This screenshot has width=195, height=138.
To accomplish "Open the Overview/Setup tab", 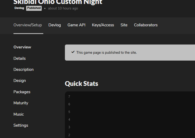I will pyautogui.click(x=28, y=25).
